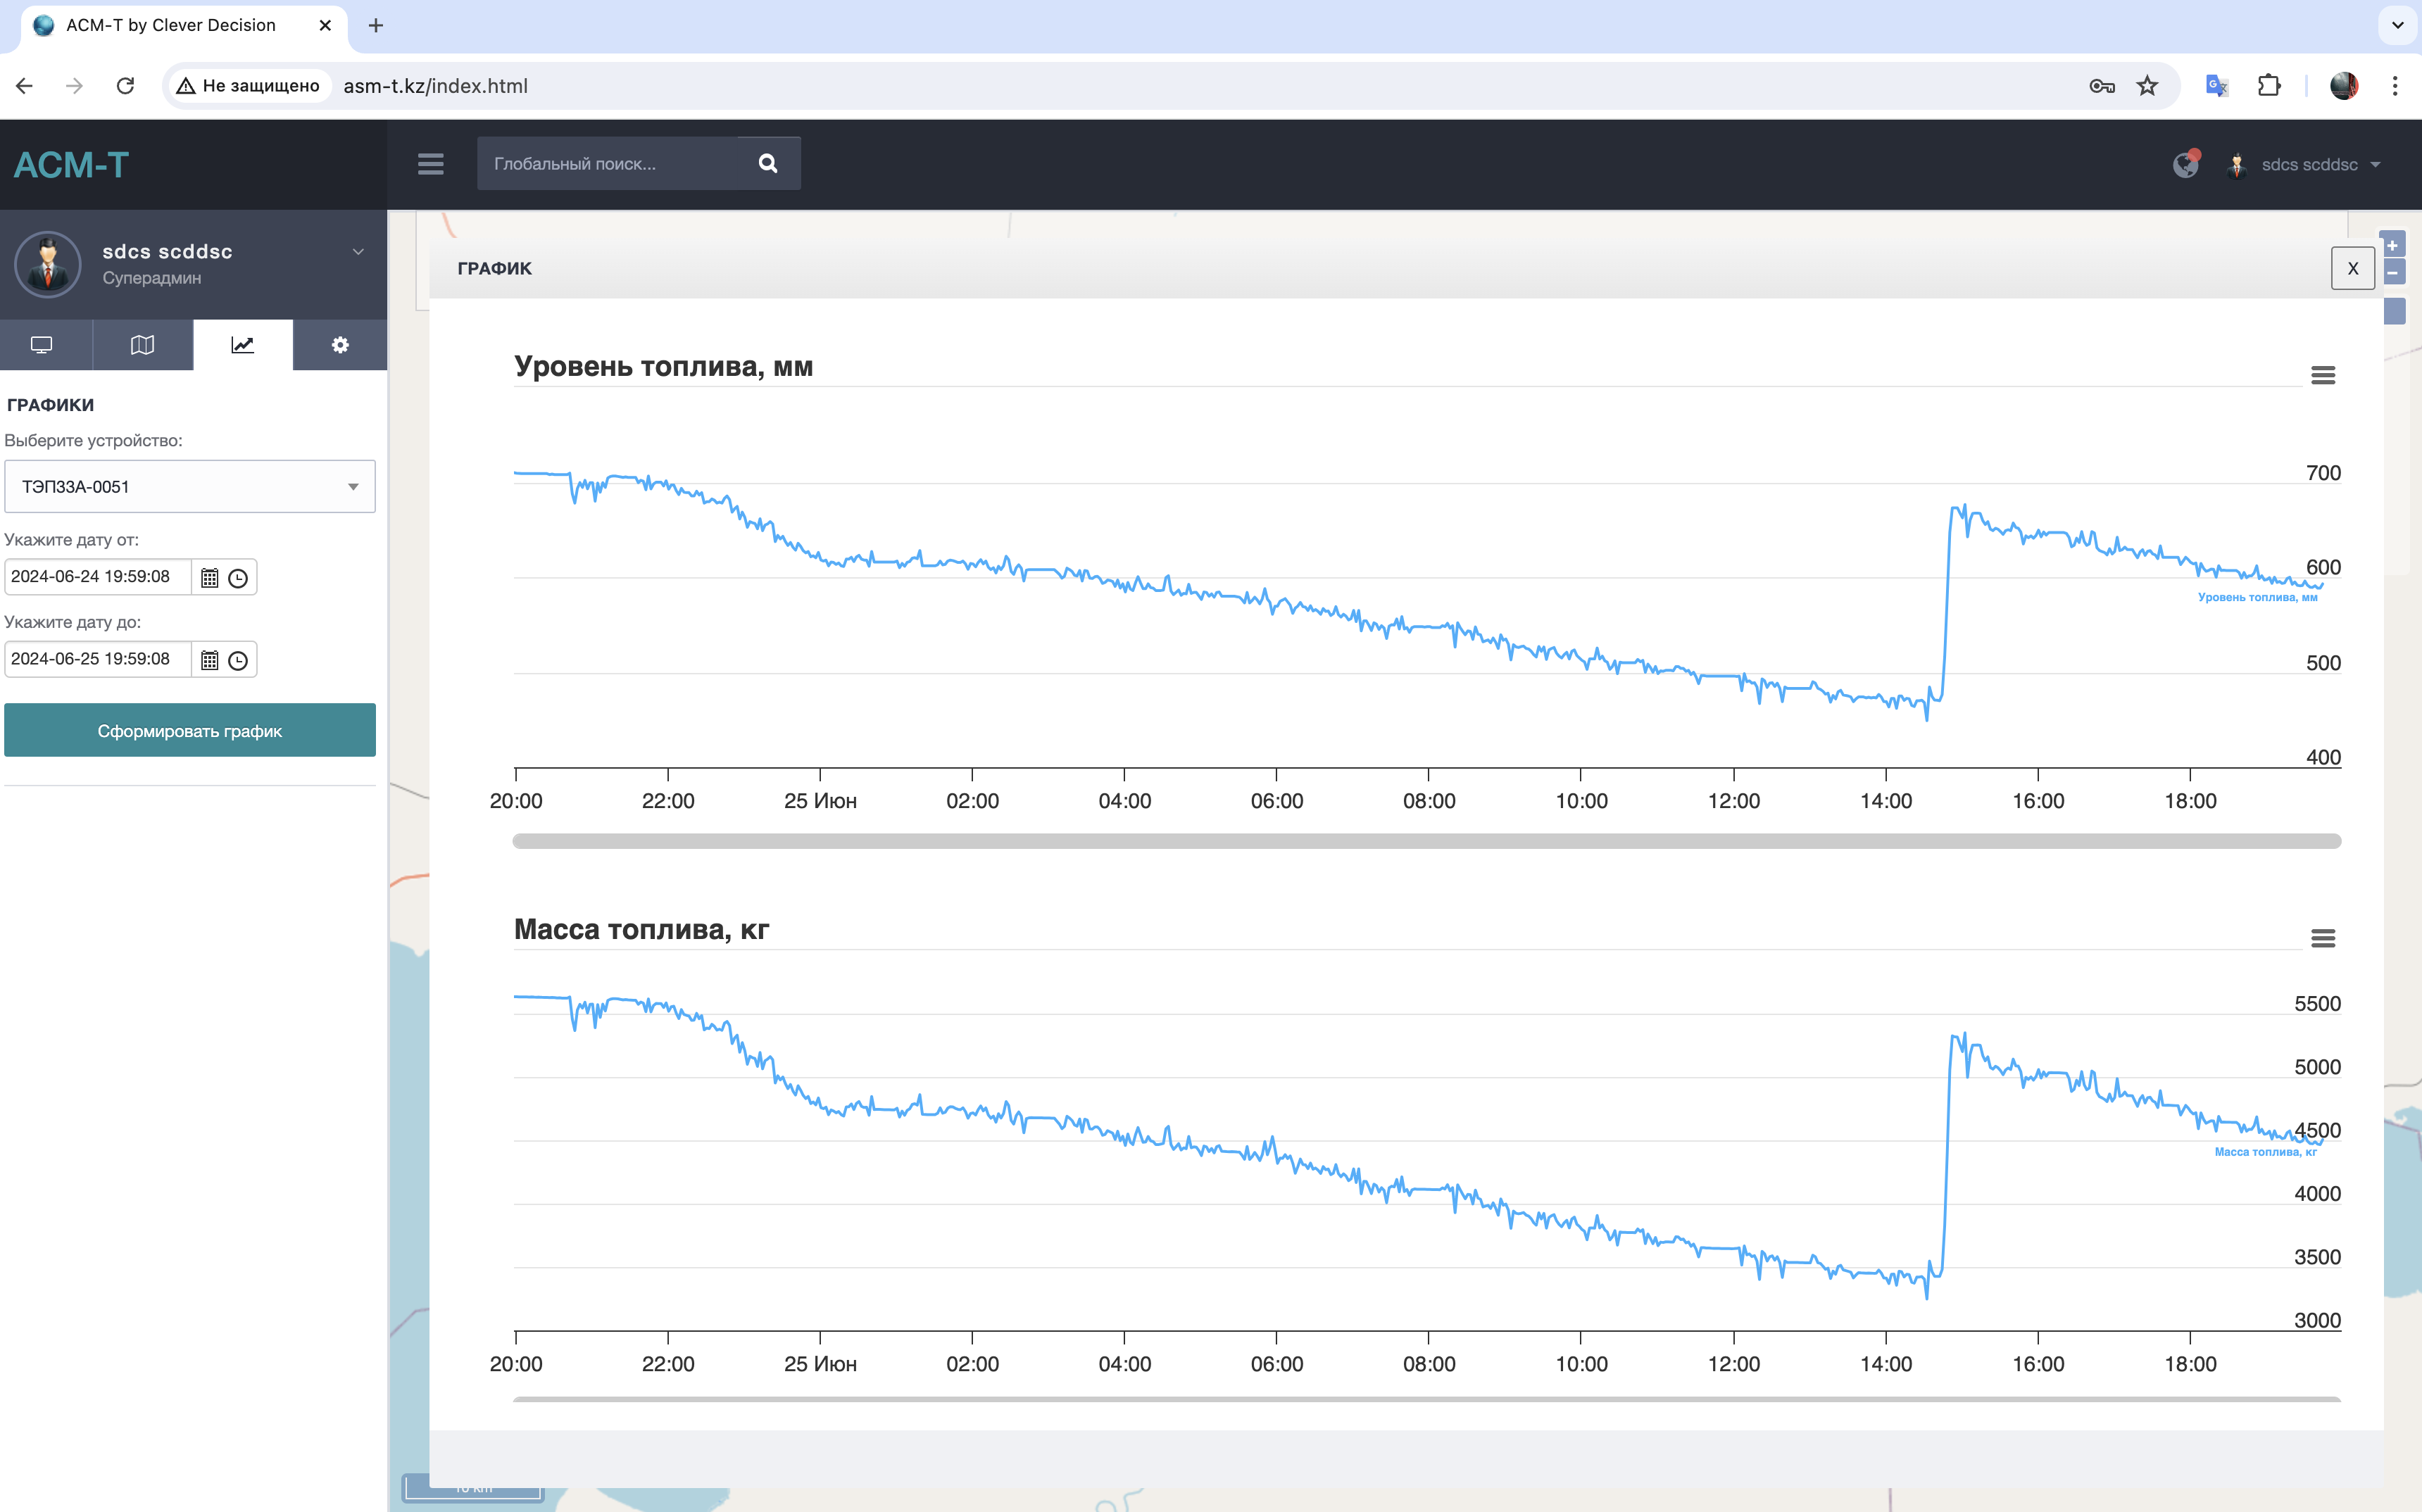Expand the ТЭП33А-0051 device dropdown
The image size is (2422, 1512).
[x=190, y=487]
